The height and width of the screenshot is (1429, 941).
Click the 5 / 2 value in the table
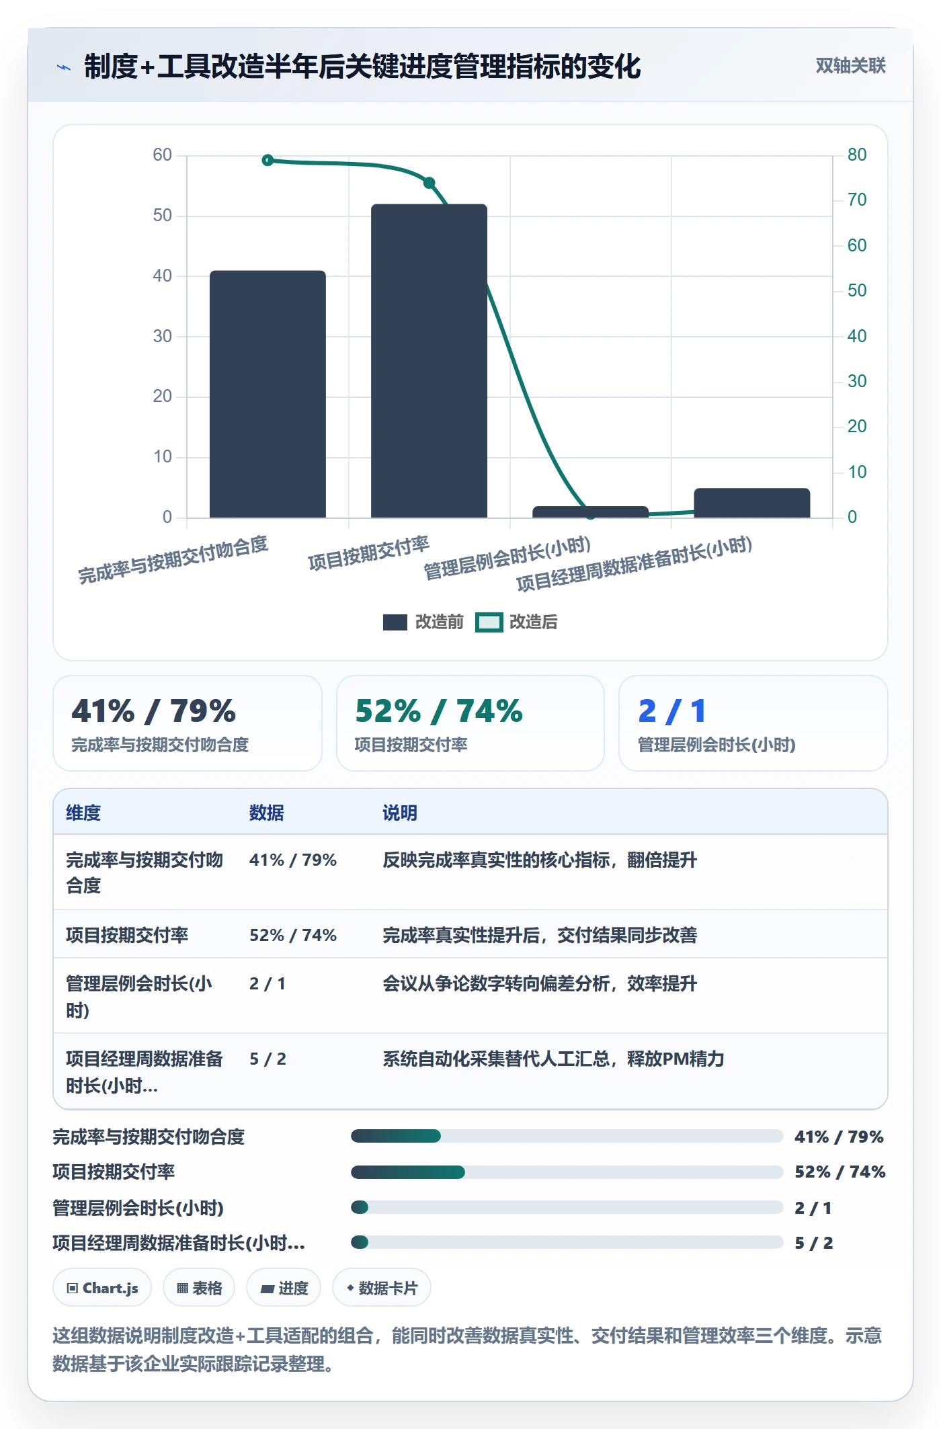(x=268, y=1059)
